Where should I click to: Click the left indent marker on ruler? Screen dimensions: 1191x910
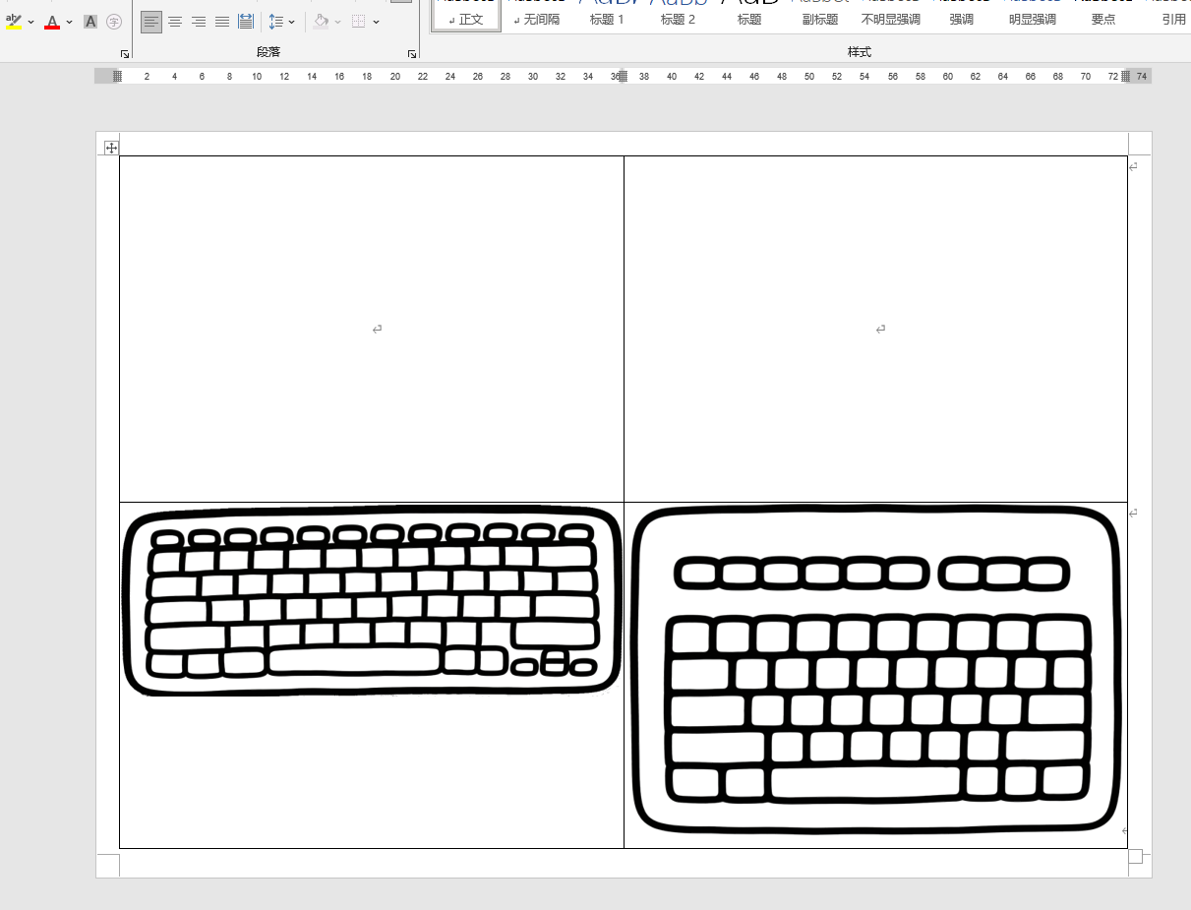[x=117, y=76]
